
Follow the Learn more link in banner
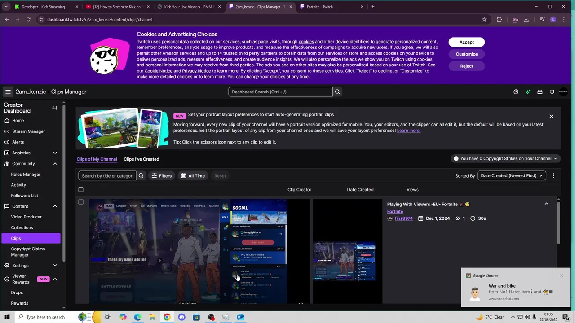pos(408,131)
